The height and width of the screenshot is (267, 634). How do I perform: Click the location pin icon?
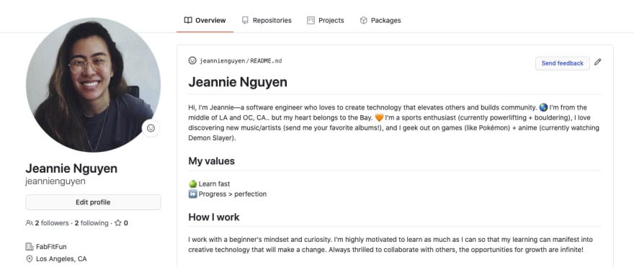(29, 259)
